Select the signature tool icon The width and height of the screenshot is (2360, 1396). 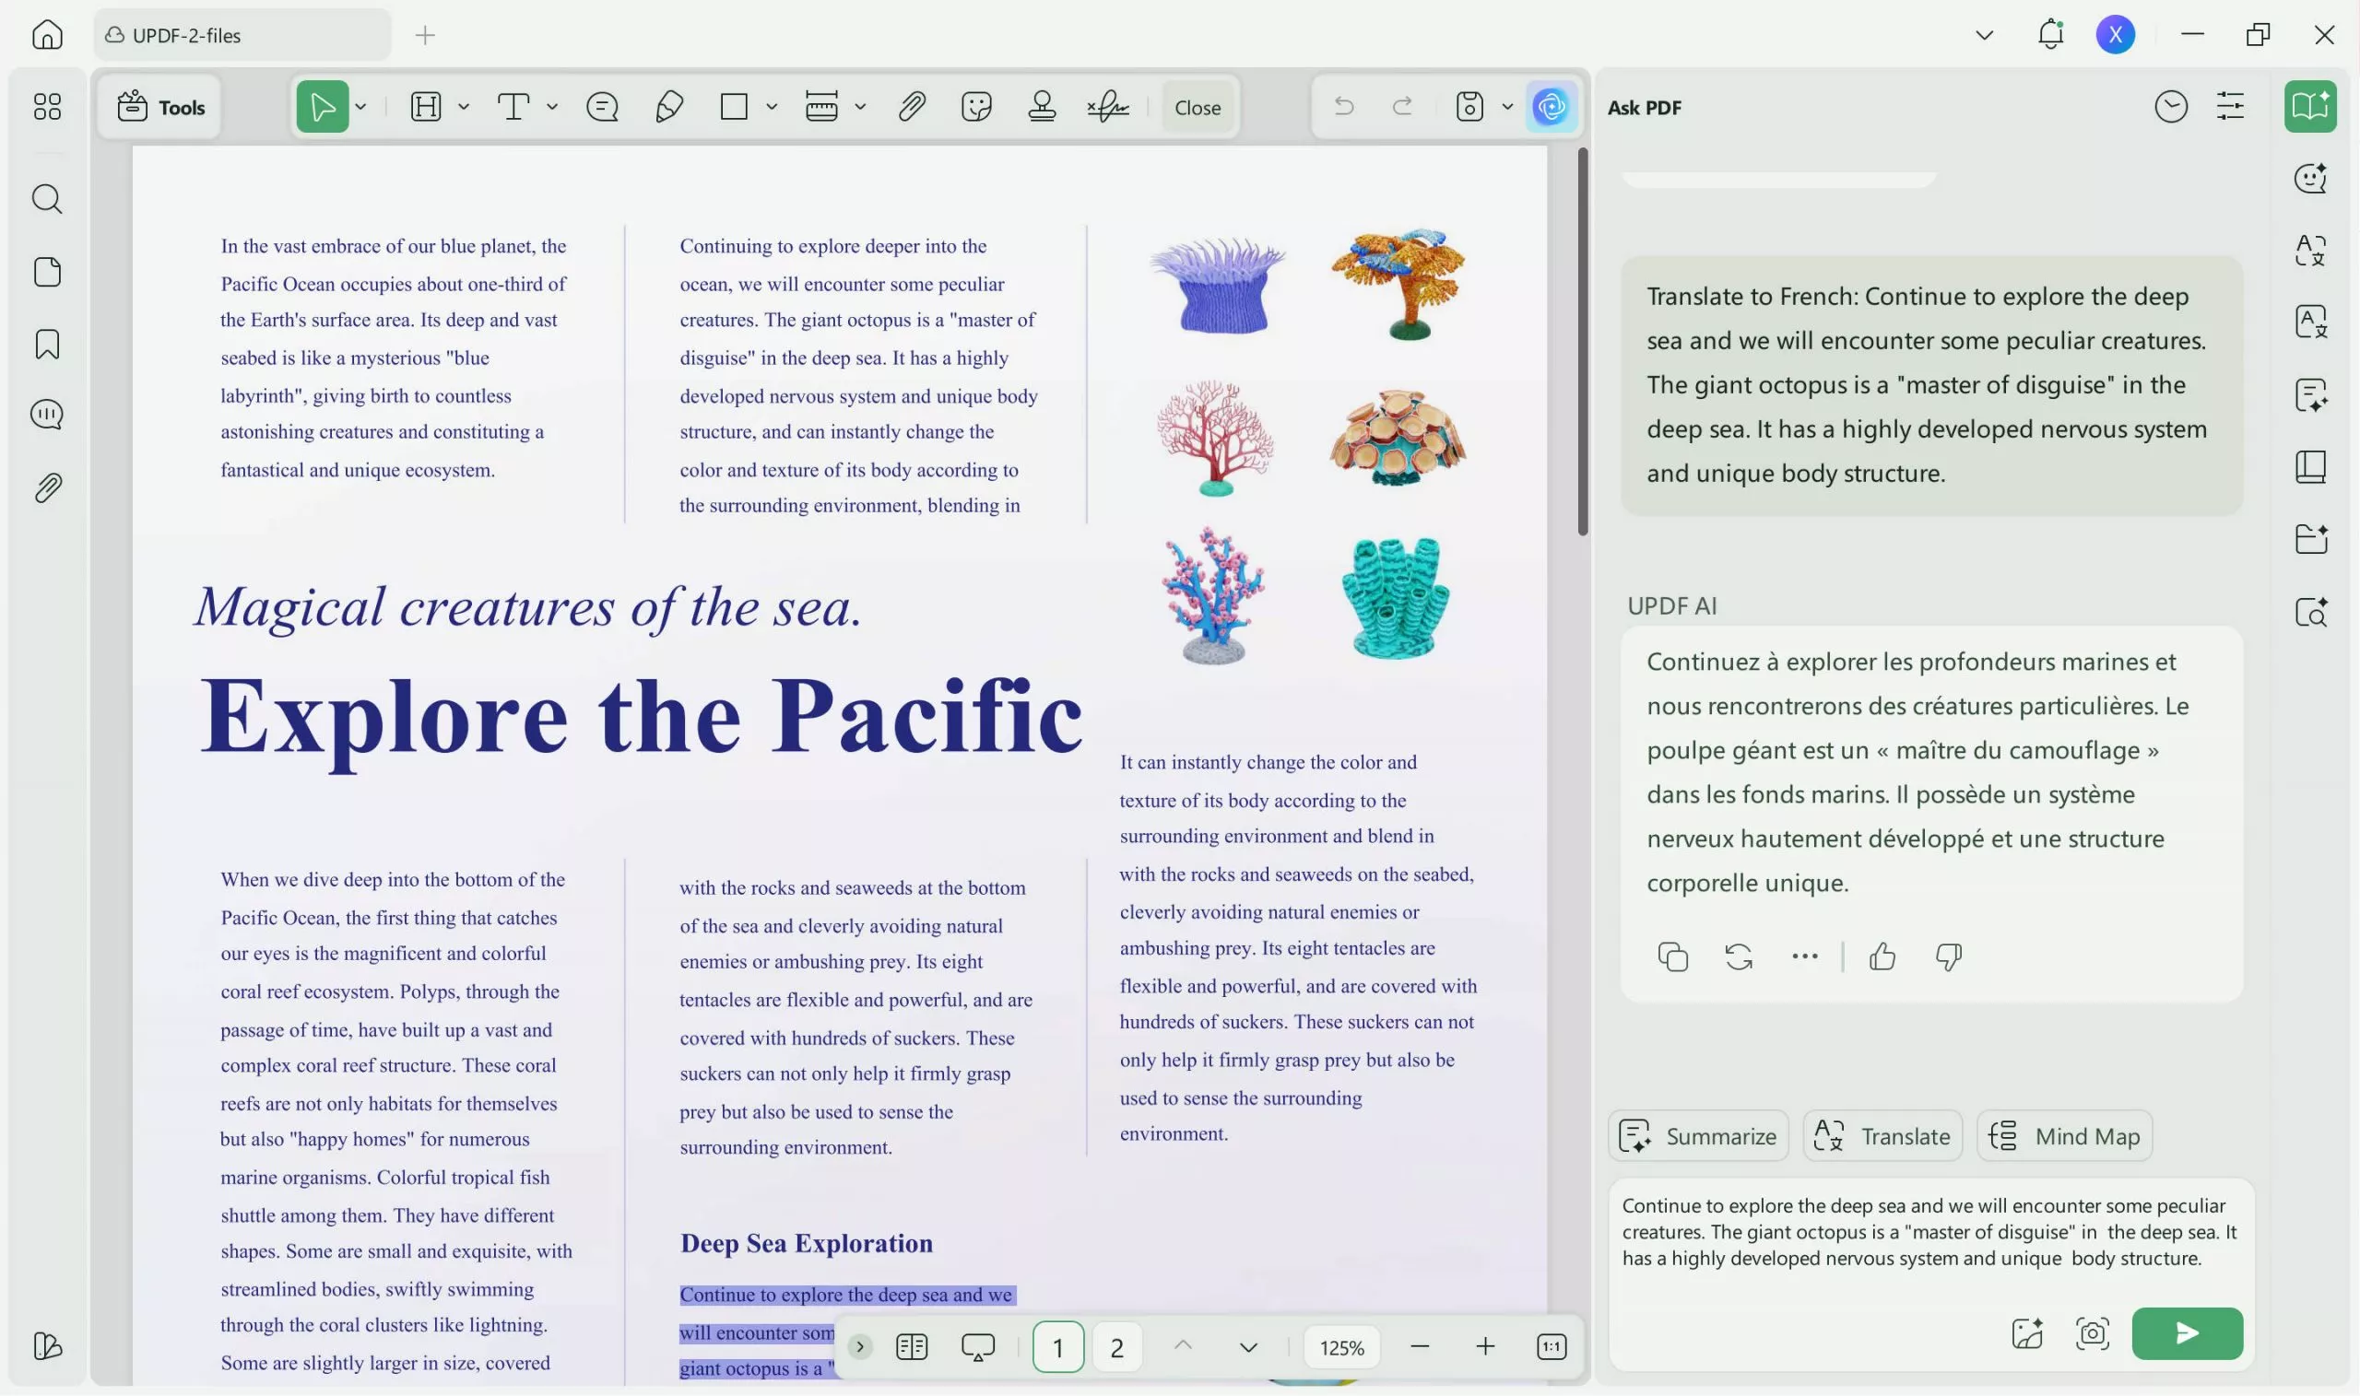tap(1107, 106)
